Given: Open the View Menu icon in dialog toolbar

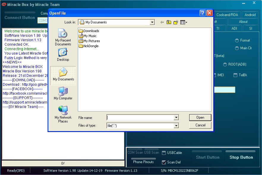Looking at the screenshot, I should pyautogui.click(x=184, y=22).
